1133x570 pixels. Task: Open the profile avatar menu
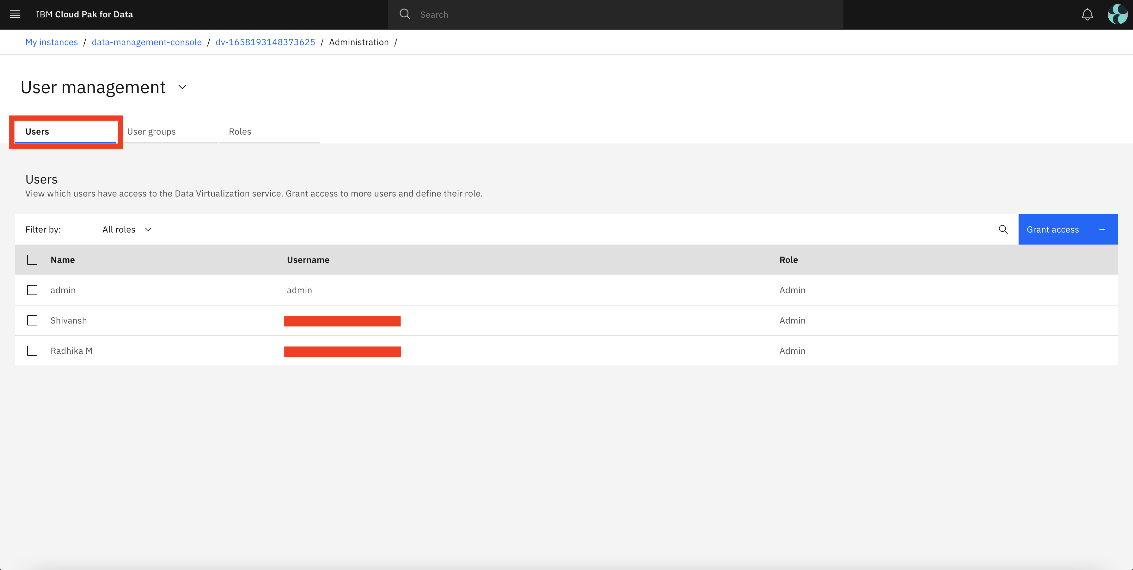click(x=1118, y=14)
